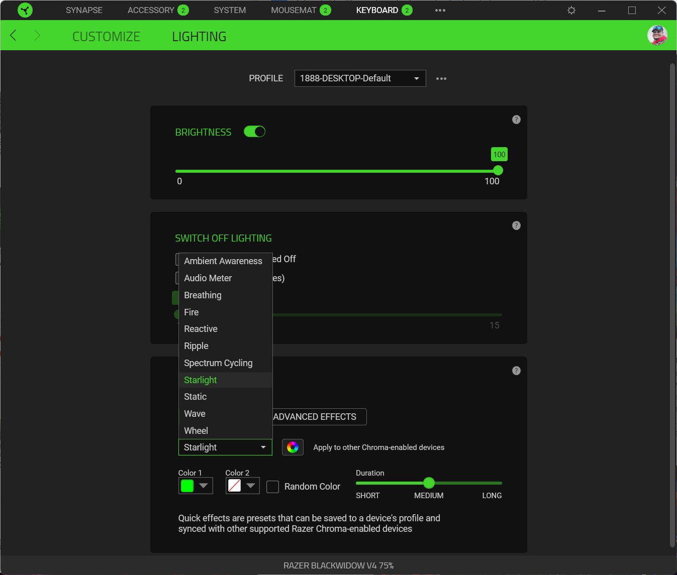Choose the Static effect

coord(226,397)
